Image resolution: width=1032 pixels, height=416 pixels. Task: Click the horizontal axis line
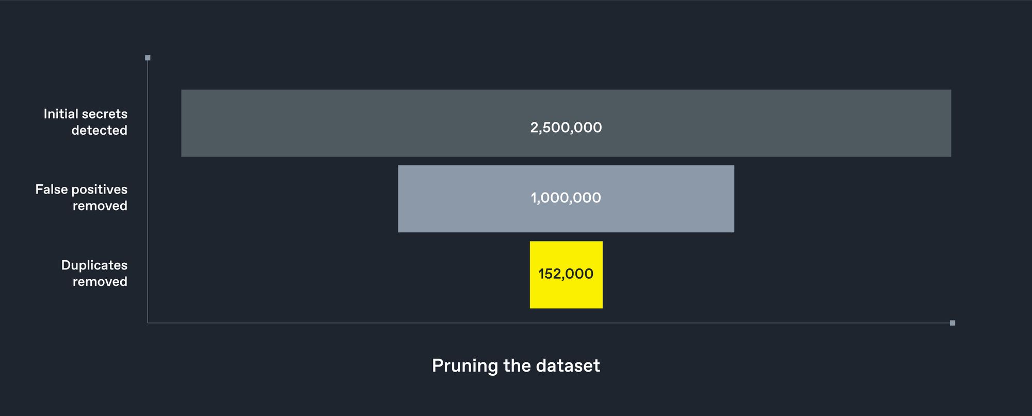click(516, 323)
